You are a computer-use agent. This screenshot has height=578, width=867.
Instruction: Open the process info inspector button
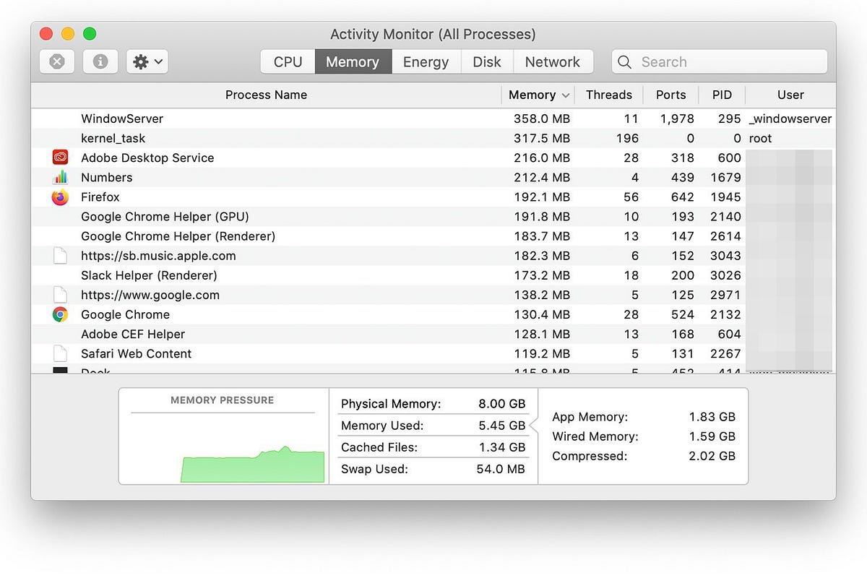(100, 62)
